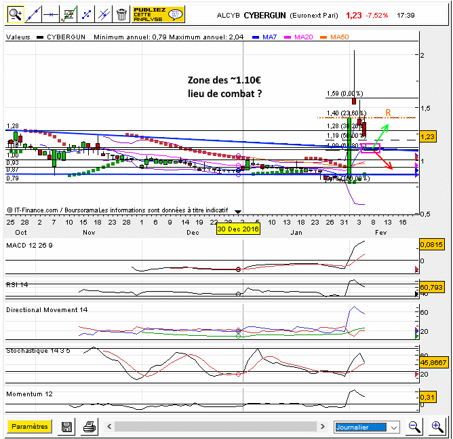Image resolution: width=453 pixels, height=439 pixels.
Task: Click the 1,59 (0,00%) Fibonacci label
Action: (x=344, y=94)
